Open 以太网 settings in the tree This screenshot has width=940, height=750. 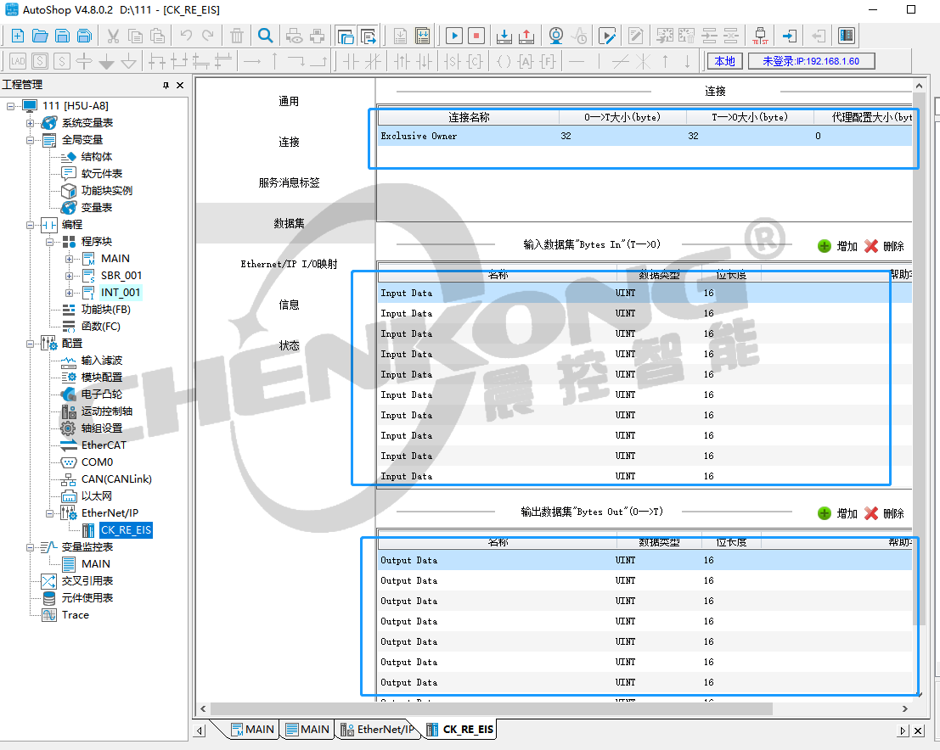coord(97,496)
